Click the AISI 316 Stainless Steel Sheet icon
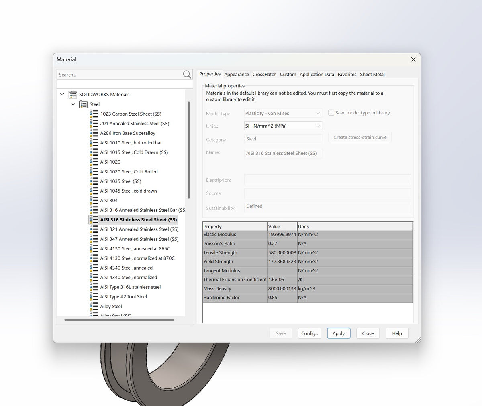482x406 pixels. 94,220
